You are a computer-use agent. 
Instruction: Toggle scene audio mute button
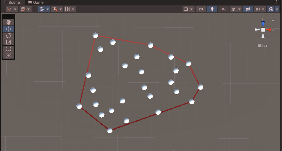pos(224,9)
